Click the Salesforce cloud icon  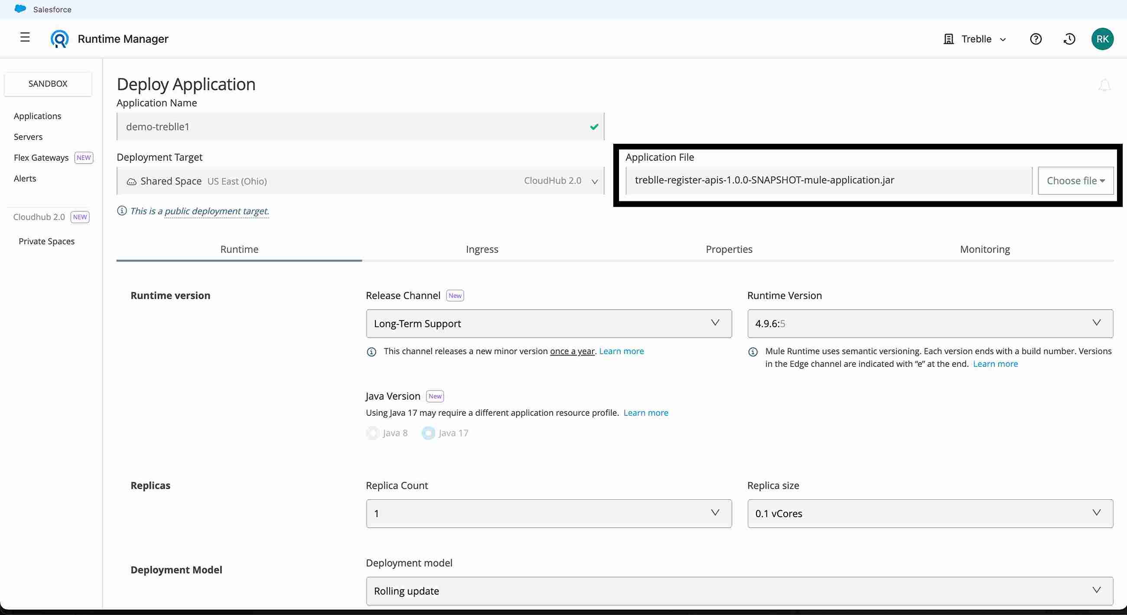click(x=20, y=9)
